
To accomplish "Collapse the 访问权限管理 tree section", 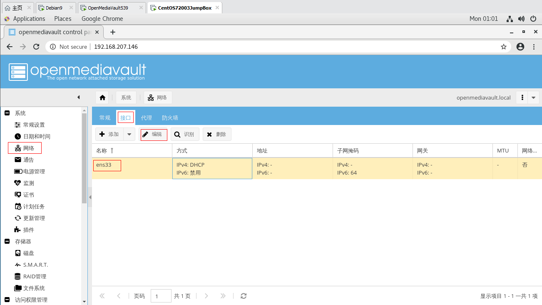I will click(x=7, y=300).
